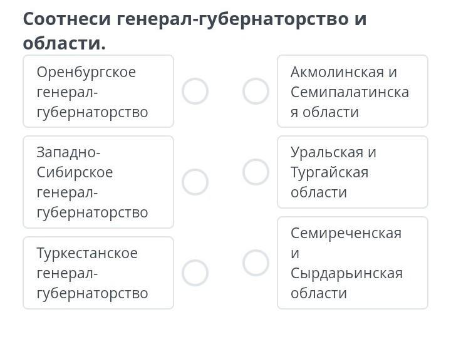The image size is (451, 349).
Task: Mark the connector for Семиреченская и Сырдарьинская
Action: [256, 263]
